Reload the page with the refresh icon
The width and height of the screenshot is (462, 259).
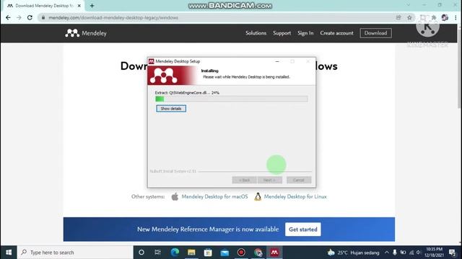click(x=30, y=17)
